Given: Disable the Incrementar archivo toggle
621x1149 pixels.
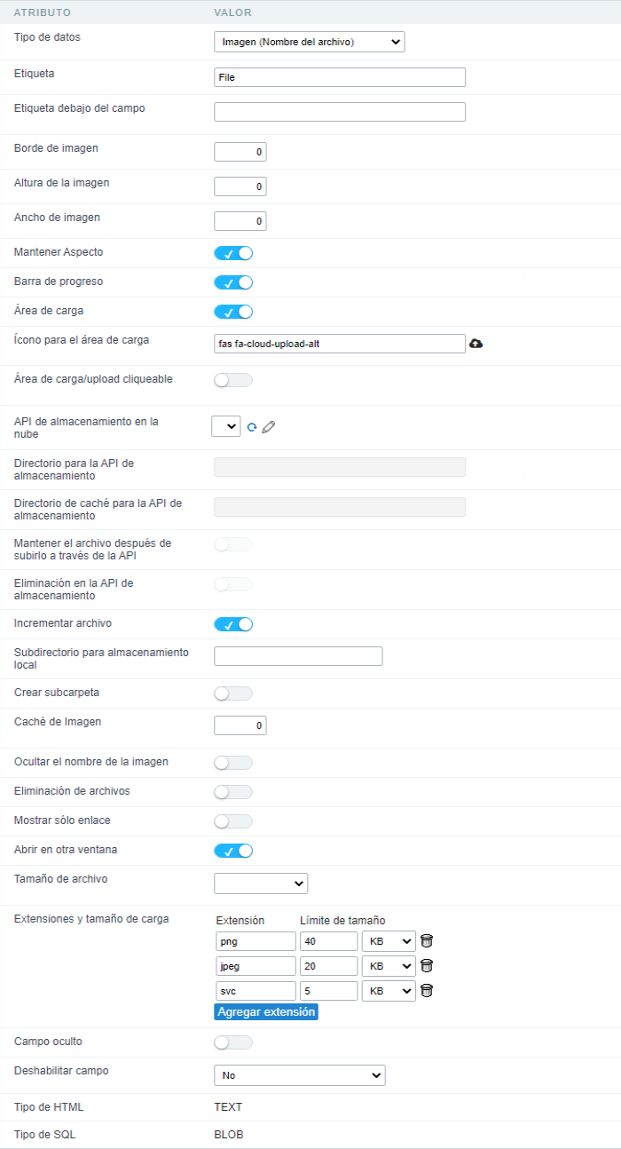Looking at the screenshot, I should click(x=232, y=623).
